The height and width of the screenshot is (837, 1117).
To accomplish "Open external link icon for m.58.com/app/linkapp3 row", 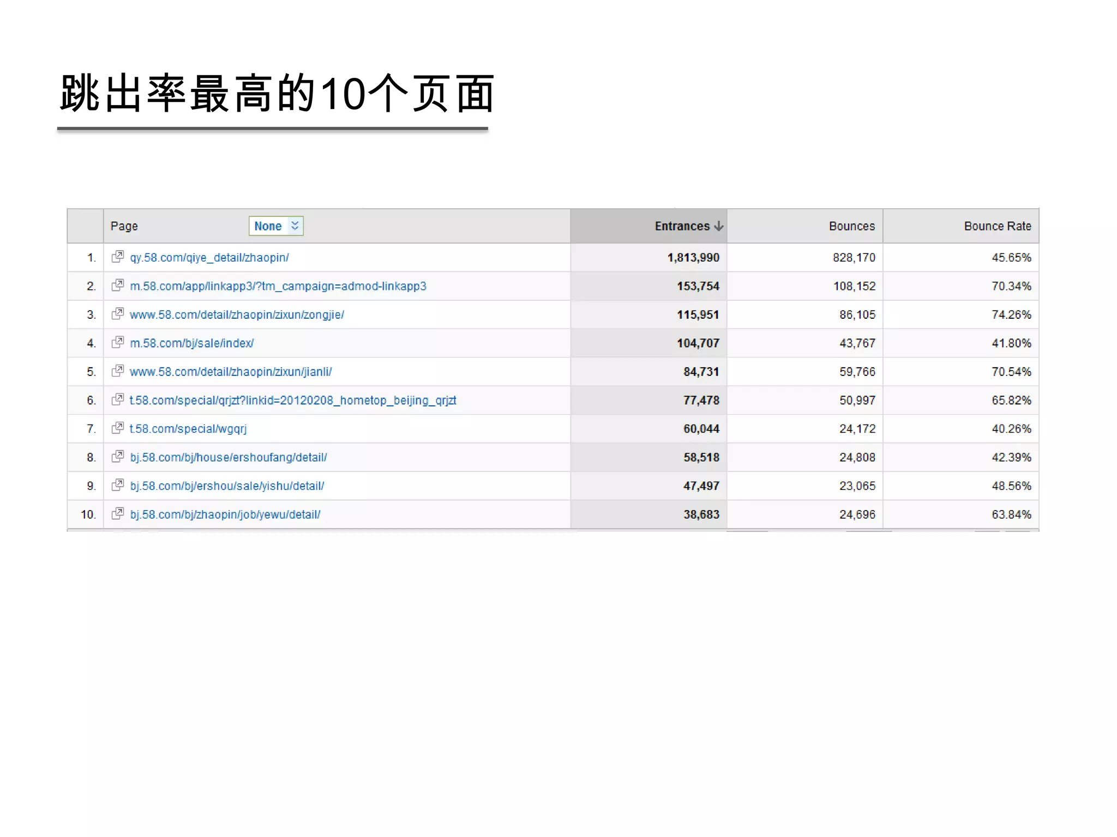I will [x=118, y=285].
